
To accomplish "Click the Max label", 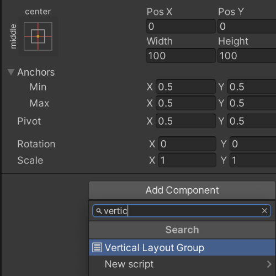I will [x=39, y=103].
